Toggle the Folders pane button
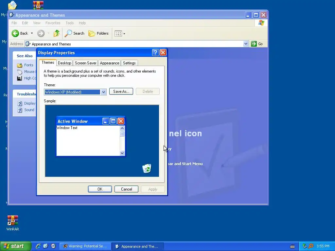 98,33
